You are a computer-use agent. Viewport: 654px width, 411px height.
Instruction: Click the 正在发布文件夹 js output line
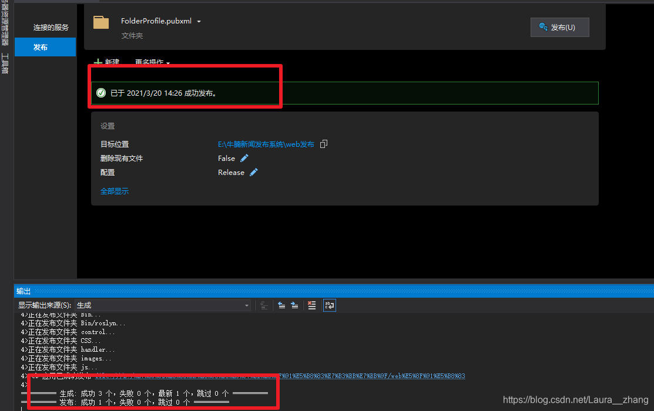click(59, 367)
